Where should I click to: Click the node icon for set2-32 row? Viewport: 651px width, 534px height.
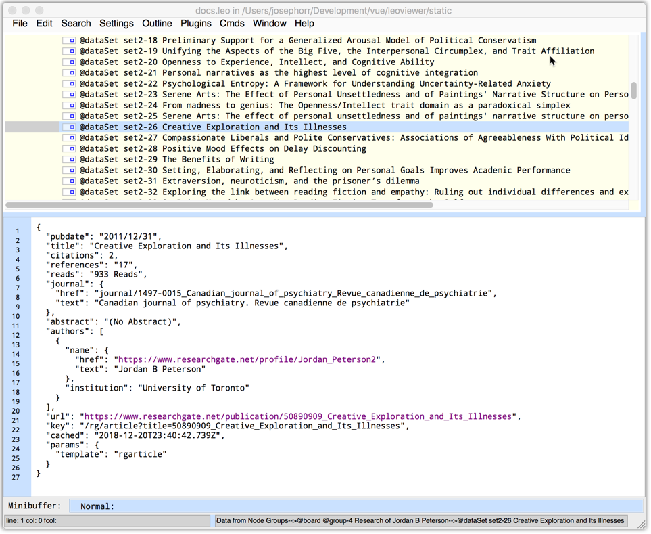[x=69, y=192]
